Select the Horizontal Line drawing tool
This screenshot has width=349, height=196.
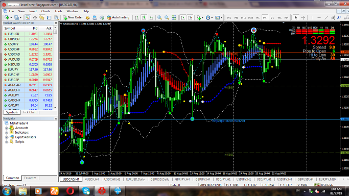(319, 17)
